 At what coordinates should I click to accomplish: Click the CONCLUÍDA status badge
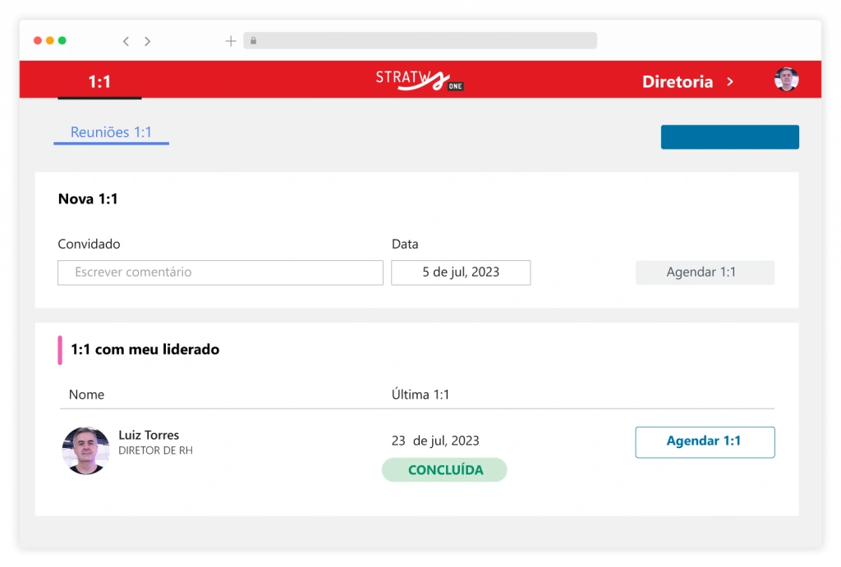[x=444, y=470]
